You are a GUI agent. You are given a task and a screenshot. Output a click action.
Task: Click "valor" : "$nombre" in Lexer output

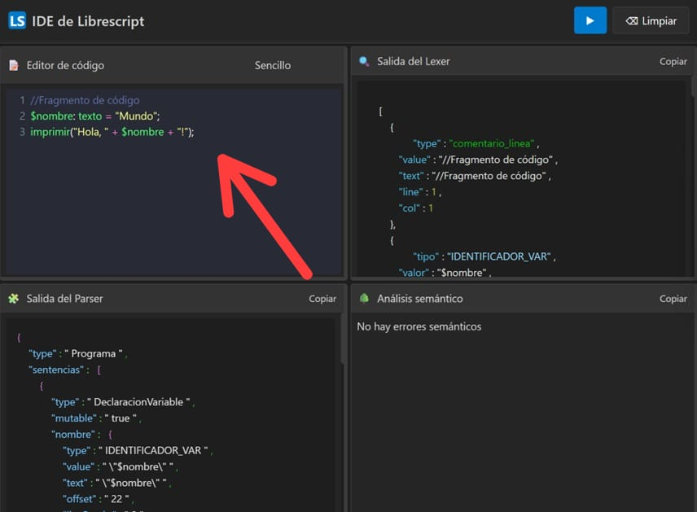click(444, 273)
